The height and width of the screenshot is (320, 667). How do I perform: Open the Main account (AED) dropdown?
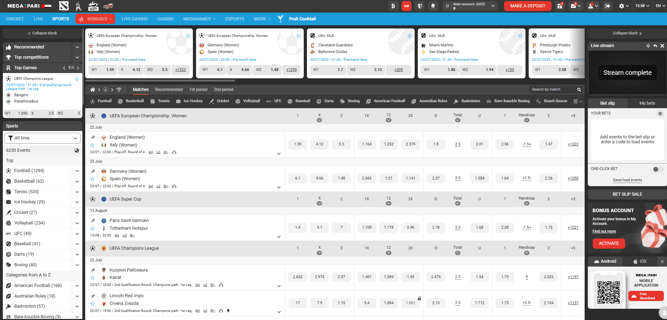point(470,6)
